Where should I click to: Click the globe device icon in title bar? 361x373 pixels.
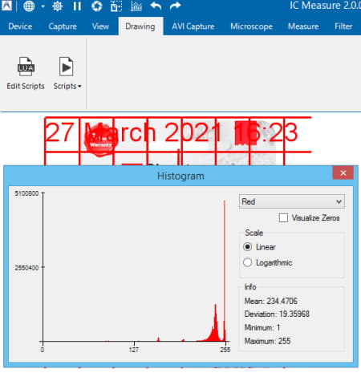tap(29, 6)
